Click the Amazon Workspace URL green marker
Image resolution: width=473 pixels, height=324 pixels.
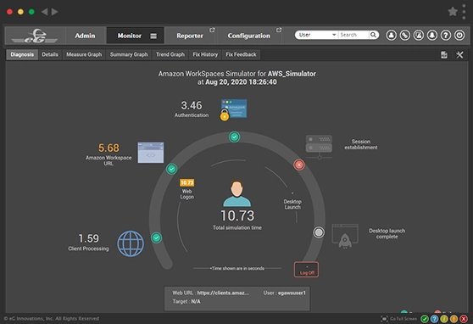tap(171, 169)
